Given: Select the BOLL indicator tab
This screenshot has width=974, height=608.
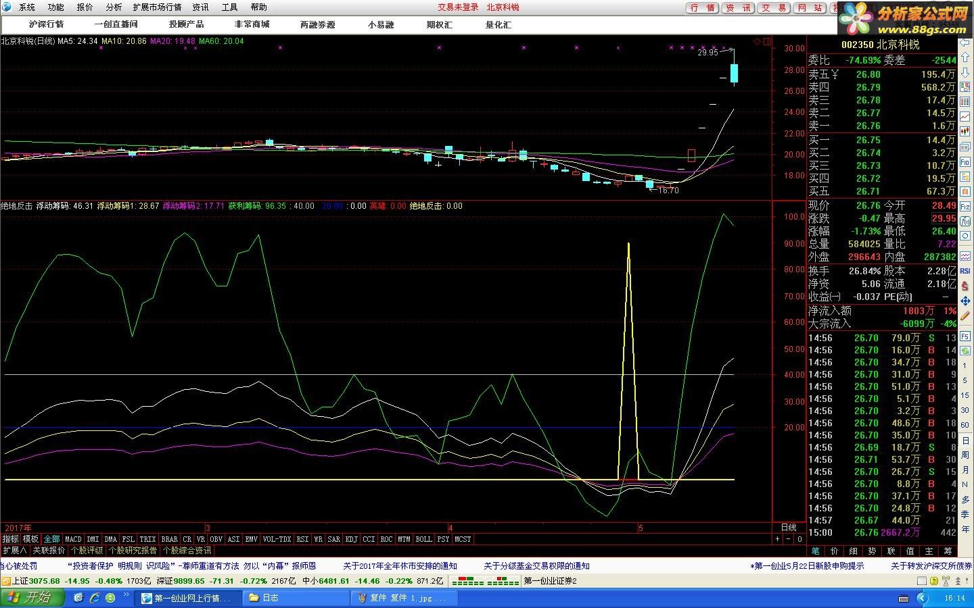Looking at the screenshot, I should 423,539.
